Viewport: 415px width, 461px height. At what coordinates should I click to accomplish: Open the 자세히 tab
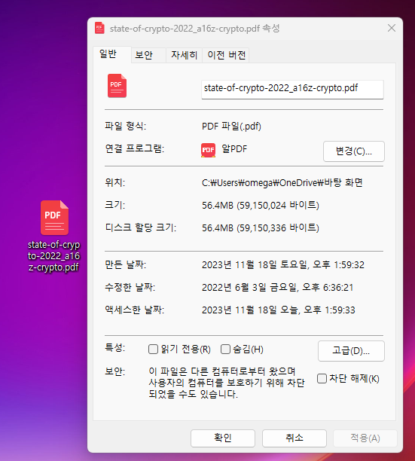coord(184,55)
